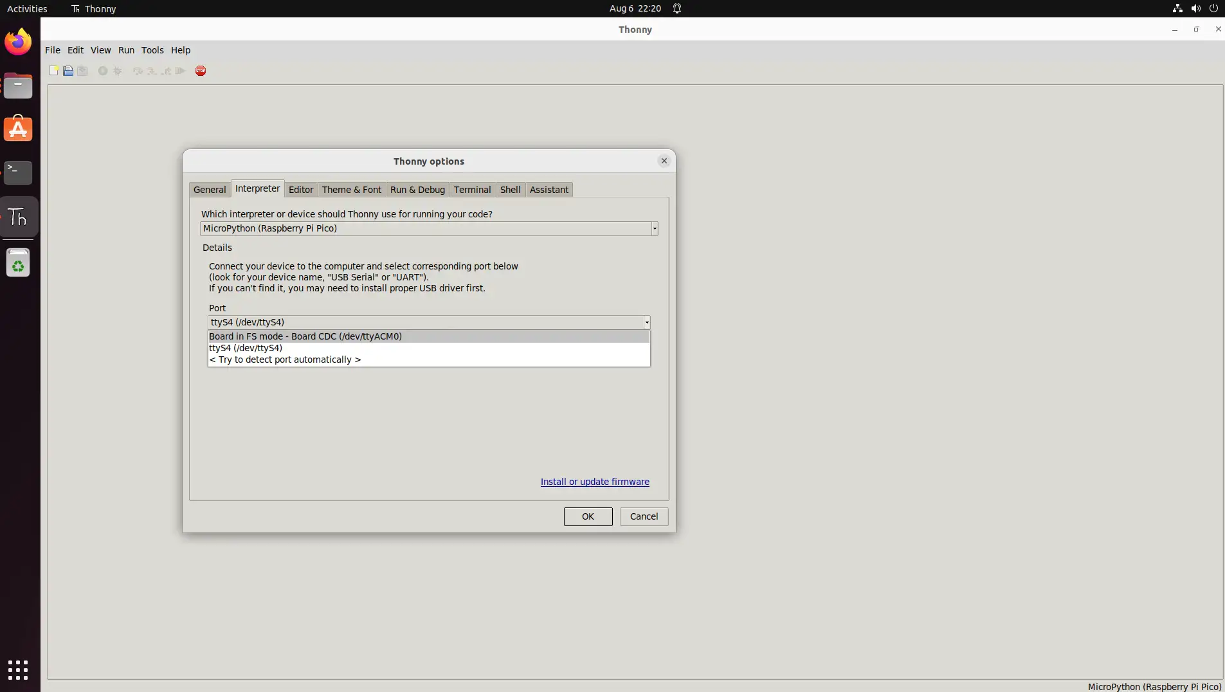Click MicroPython (Raspberry Pi Pico) in status bar
The image size is (1225, 692).
pyautogui.click(x=1154, y=687)
